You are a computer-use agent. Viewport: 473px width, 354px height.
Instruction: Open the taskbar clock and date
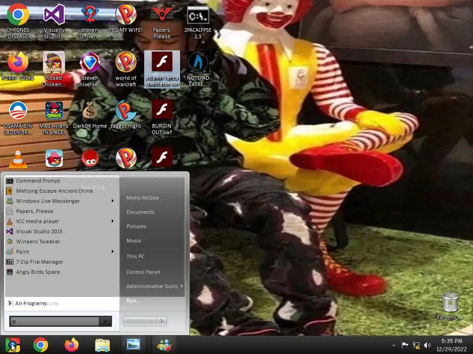pyautogui.click(x=452, y=345)
